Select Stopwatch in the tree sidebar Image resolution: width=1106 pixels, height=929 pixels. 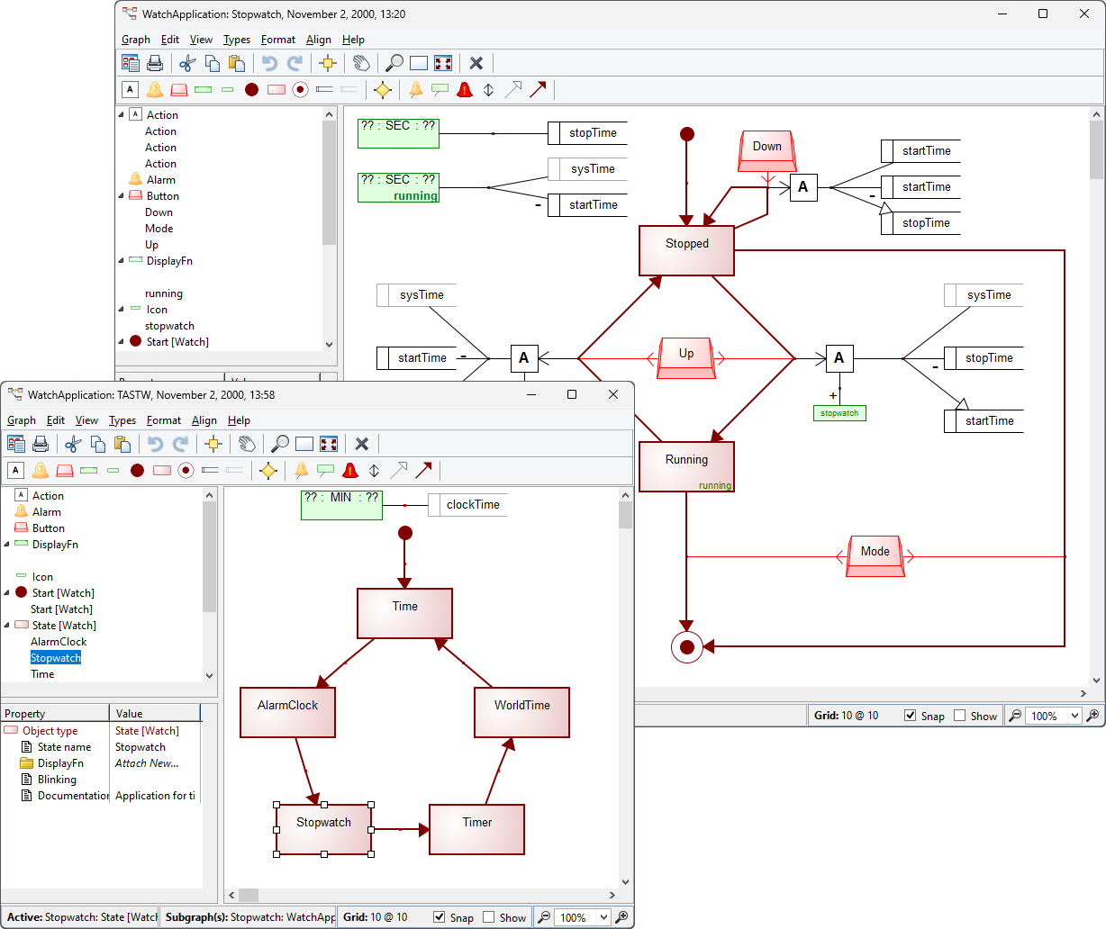(56, 657)
